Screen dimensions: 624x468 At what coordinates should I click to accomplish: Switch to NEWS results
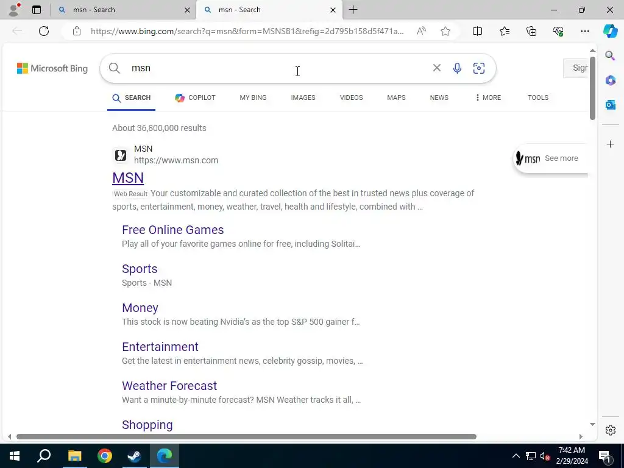point(439,98)
